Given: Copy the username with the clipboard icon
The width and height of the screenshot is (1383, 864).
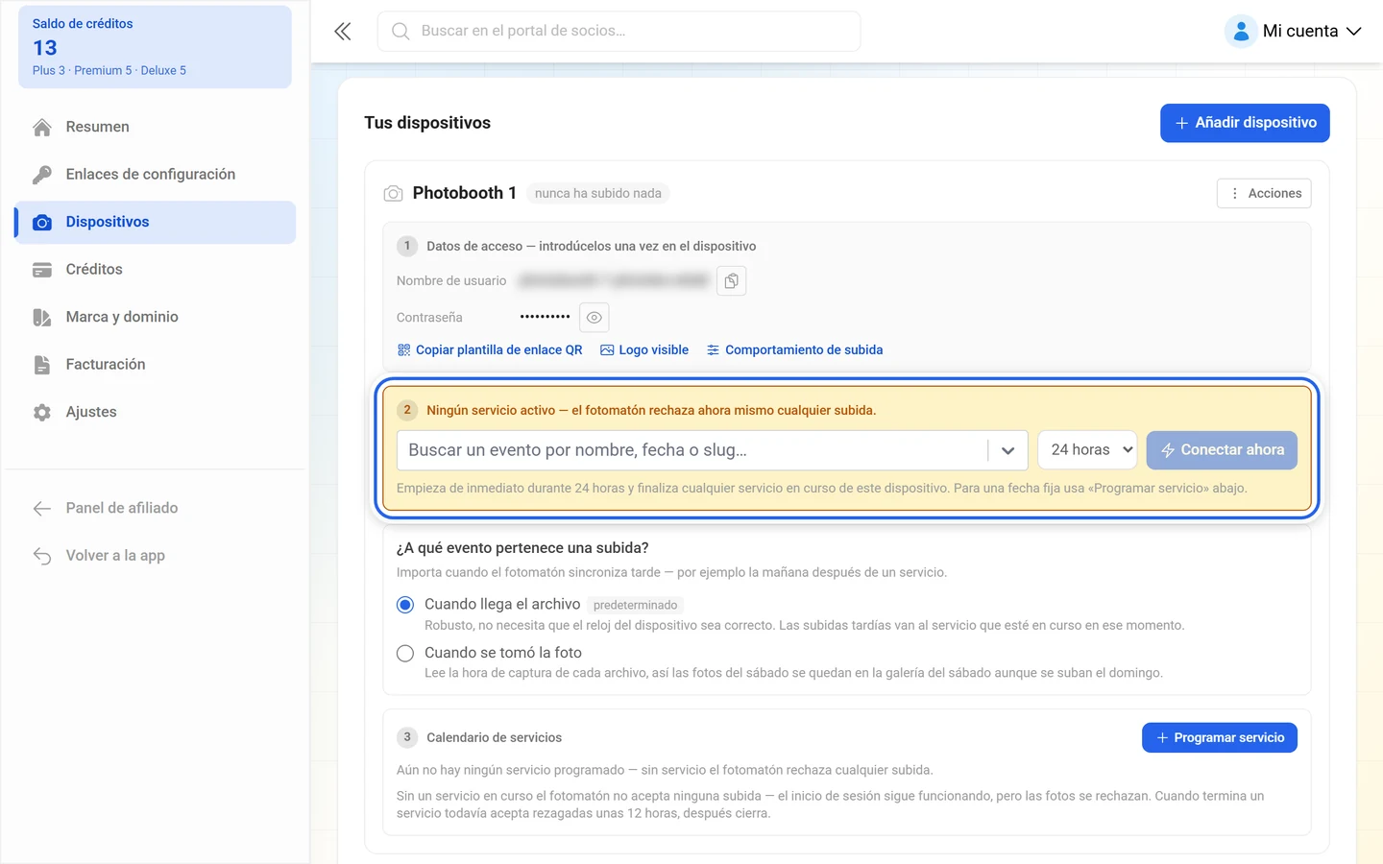Looking at the screenshot, I should [732, 281].
